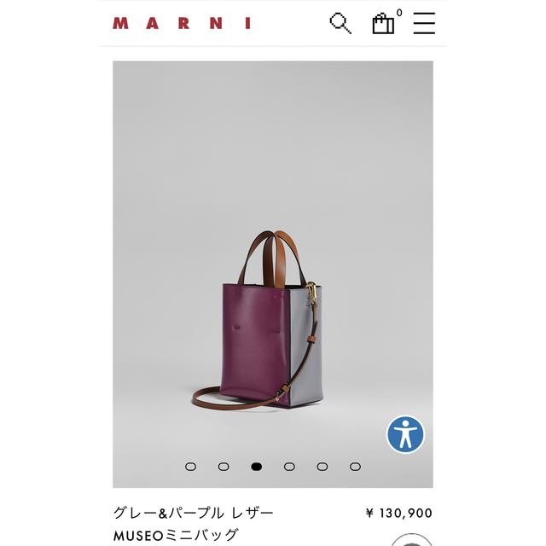Select the active third carousel dot
Screen dimensions: 546x546
coord(256,467)
